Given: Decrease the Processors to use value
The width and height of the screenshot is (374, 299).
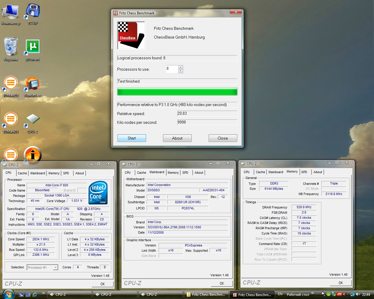Looking at the screenshot, I should (x=180, y=71).
